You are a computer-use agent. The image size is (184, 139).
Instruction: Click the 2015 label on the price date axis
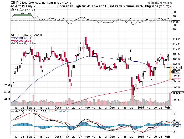(x=141, y=108)
